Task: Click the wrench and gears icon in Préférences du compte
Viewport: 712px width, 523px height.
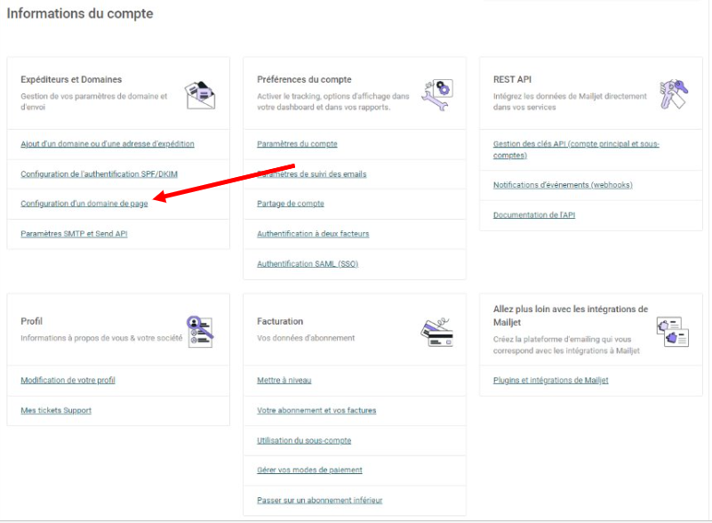Action: (x=436, y=95)
